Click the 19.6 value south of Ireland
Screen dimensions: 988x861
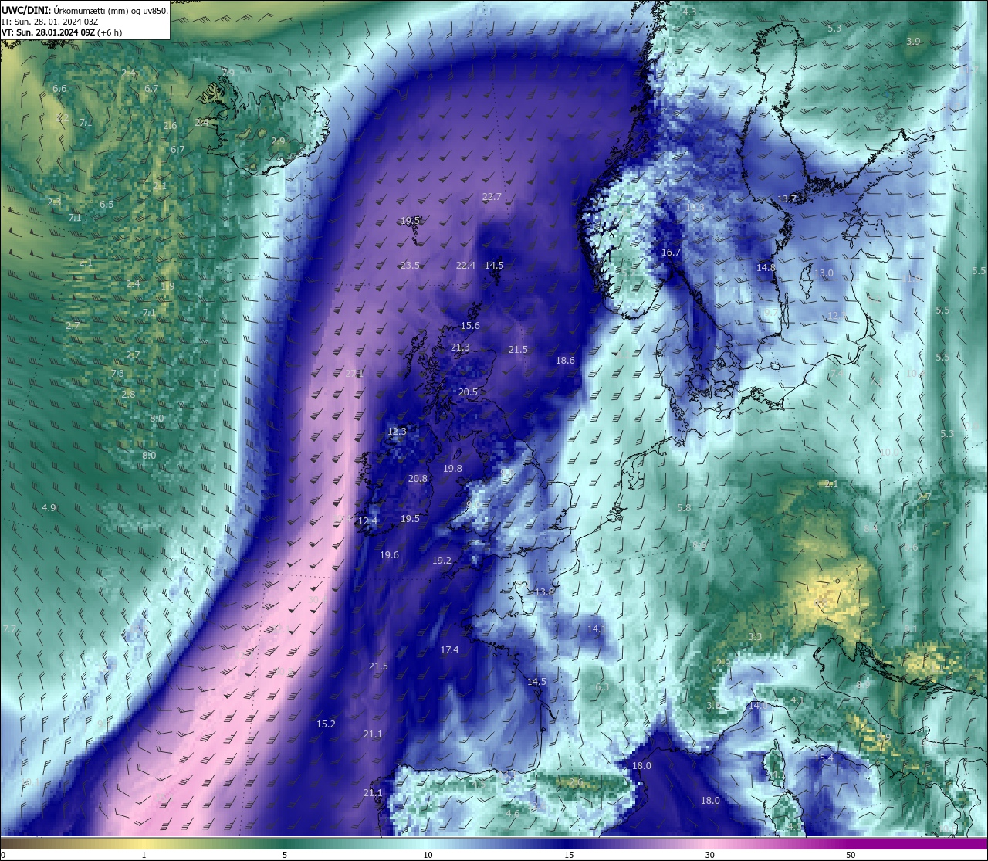coord(389,555)
